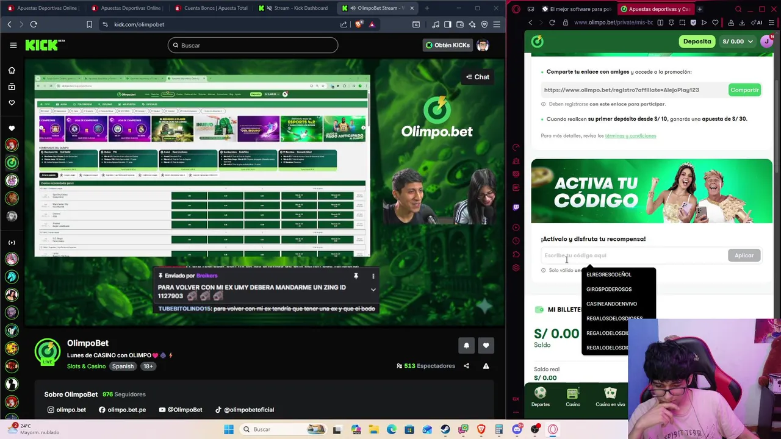Open Brave main menu
This screenshot has height=439, width=781.
click(497, 24)
